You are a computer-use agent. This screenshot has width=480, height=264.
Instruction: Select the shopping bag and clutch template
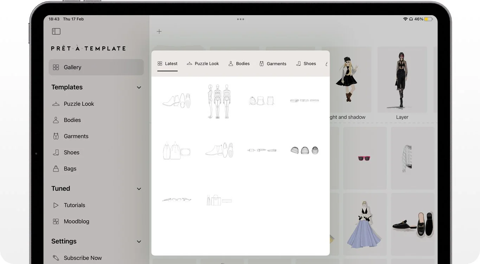coord(219,200)
